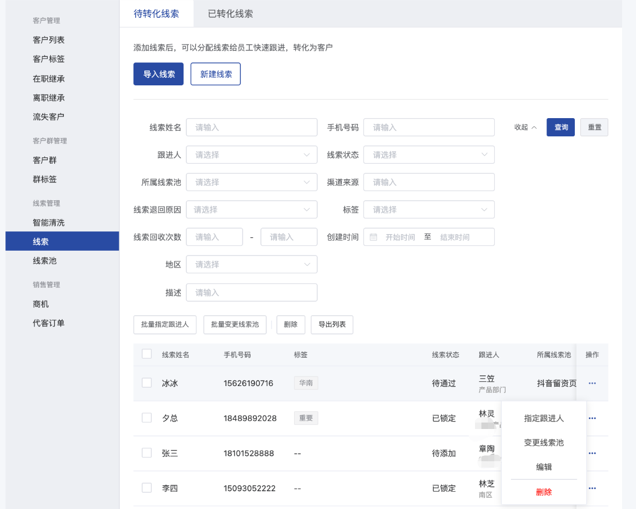The height and width of the screenshot is (509, 636).
Task: Run search with 查询 button
Action: 560,127
